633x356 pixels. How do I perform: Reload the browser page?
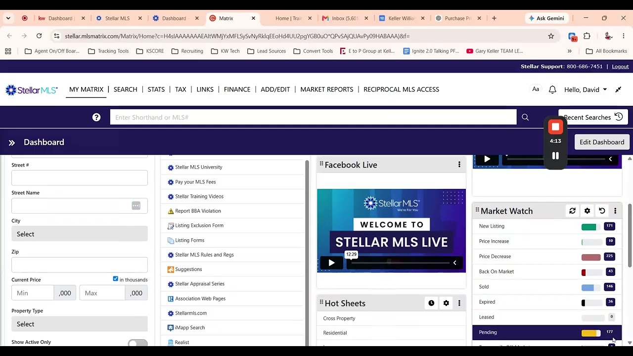click(39, 36)
